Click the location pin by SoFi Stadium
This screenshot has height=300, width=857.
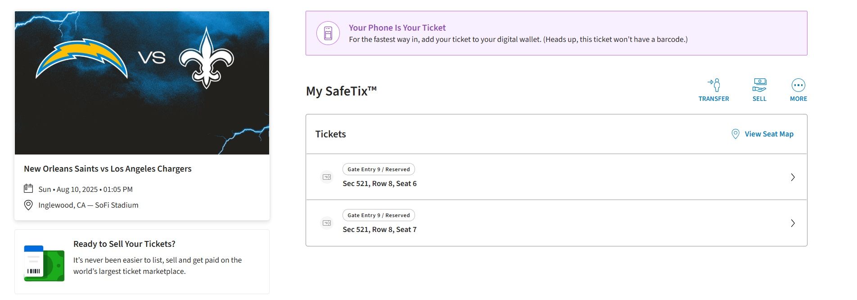(28, 205)
